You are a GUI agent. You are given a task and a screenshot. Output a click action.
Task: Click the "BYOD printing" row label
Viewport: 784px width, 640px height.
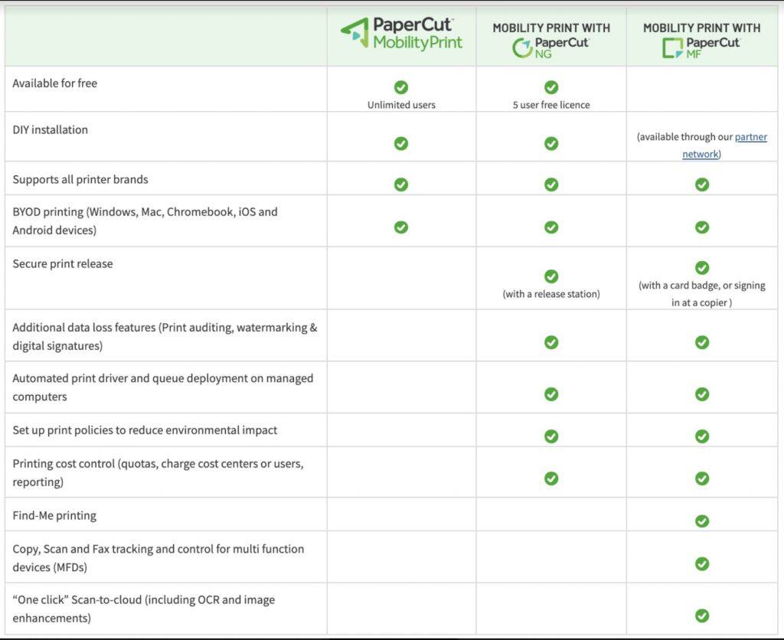pyautogui.click(x=145, y=221)
